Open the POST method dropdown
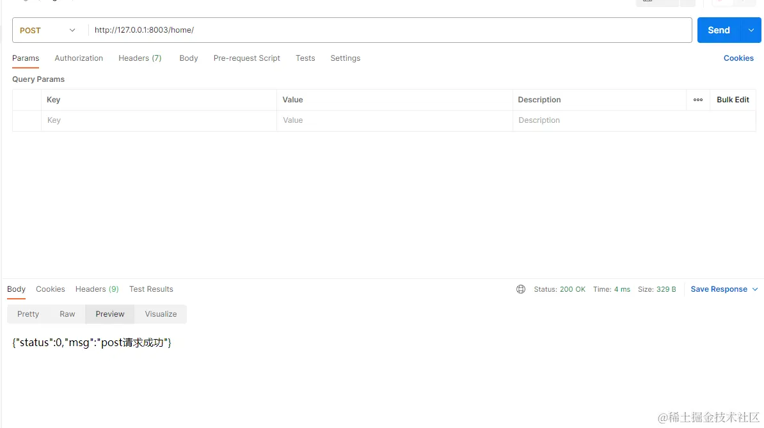This screenshot has width=764, height=428. click(48, 30)
